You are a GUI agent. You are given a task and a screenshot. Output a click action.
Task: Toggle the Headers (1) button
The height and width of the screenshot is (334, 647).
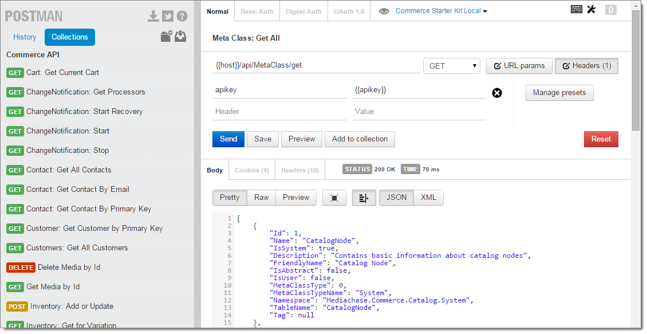[x=586, y=66]
